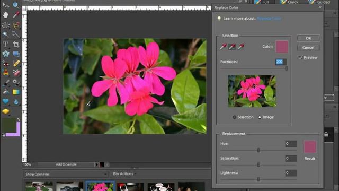The height and width of the screenshot is (191, 339).
Task: Click the Saturation slider handle
Action: pos(258,165)
